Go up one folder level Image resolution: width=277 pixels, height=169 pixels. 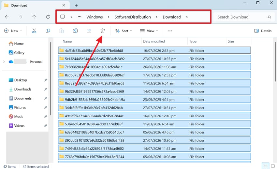point(34,17)
